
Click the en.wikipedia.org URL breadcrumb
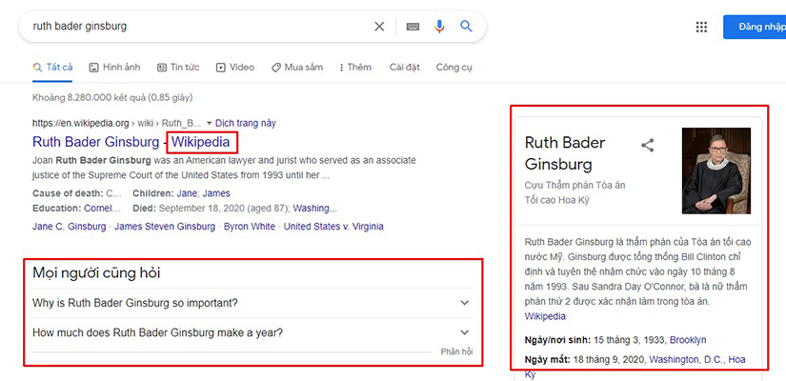(117, 123)
